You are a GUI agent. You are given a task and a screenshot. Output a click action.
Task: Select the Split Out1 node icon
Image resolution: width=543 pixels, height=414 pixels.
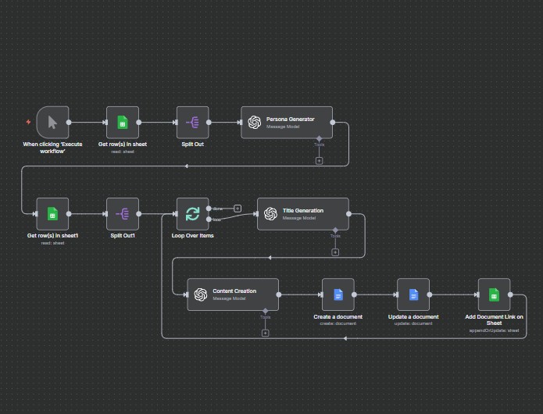123,213
